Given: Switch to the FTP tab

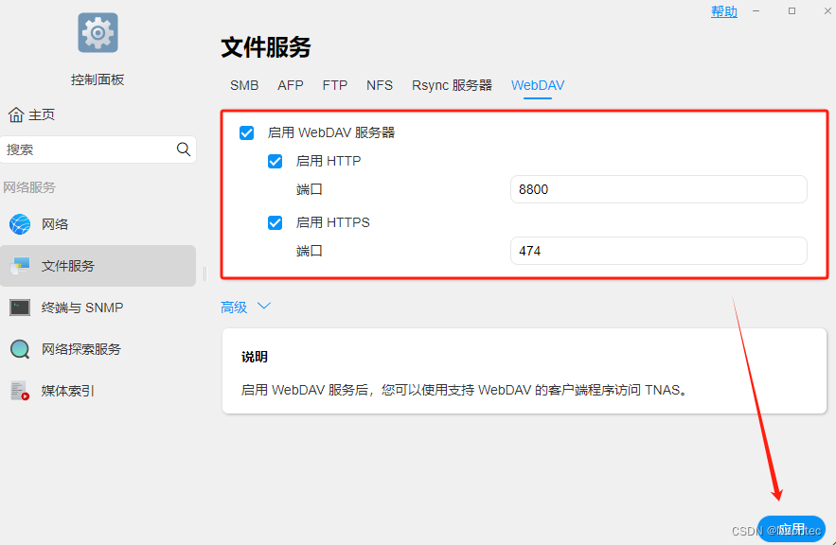Looking at the screenshot, I should click(x=335, y=85).
